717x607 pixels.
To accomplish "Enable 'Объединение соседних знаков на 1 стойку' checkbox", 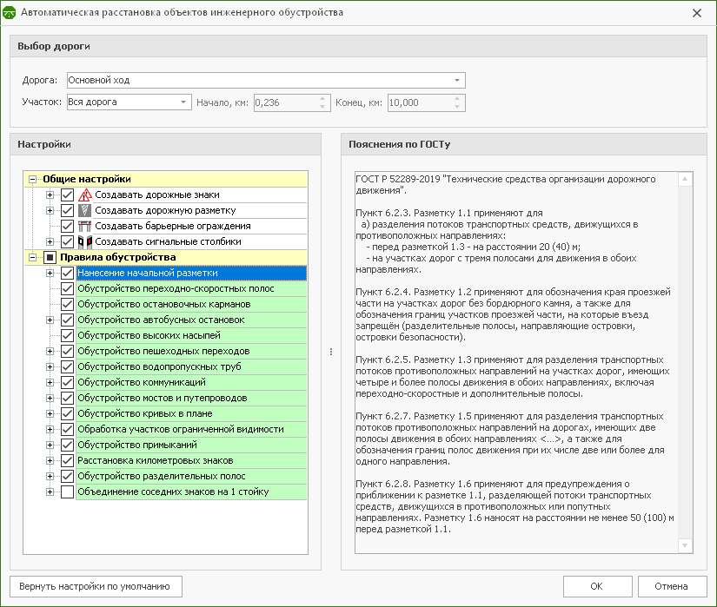I will [x=67, y=492].
